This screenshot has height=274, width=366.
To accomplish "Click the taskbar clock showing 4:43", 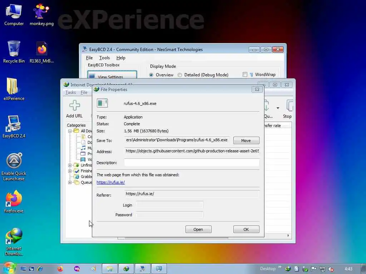I will [x=348, y=269].
